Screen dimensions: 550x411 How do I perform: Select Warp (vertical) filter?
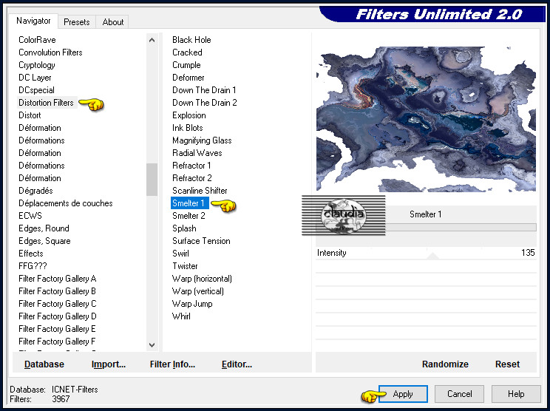[198, 291]
